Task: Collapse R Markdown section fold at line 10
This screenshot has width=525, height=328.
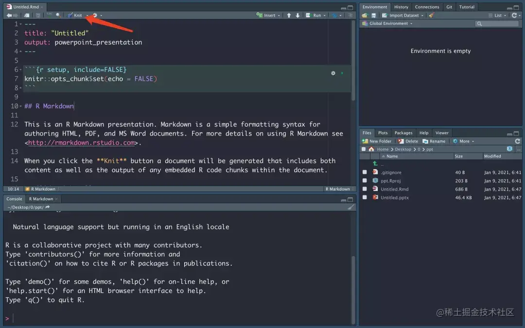Action: tap(21, 106)
